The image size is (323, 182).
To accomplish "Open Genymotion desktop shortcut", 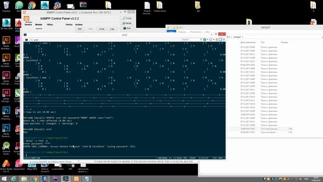I will pyautogui.click(x=19, y=165).
